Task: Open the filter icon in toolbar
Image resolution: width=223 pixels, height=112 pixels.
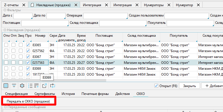Action: pyautogui.click(x=13, y=86)
